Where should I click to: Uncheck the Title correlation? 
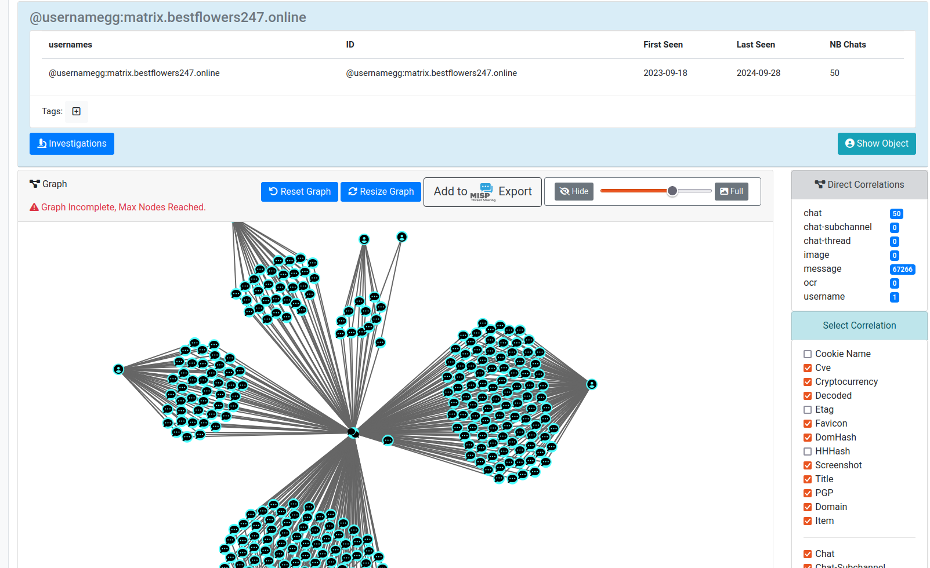(x=808, y=479)
